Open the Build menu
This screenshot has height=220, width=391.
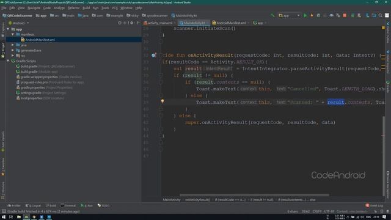(86, 8)
